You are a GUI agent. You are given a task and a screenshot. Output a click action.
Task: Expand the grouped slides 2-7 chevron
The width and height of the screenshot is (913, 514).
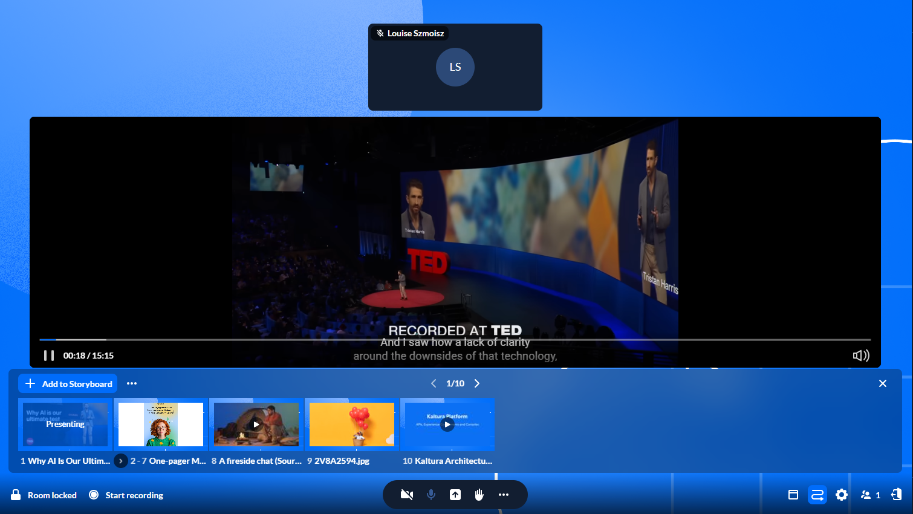pyautogui.click(x=121, y=461)
